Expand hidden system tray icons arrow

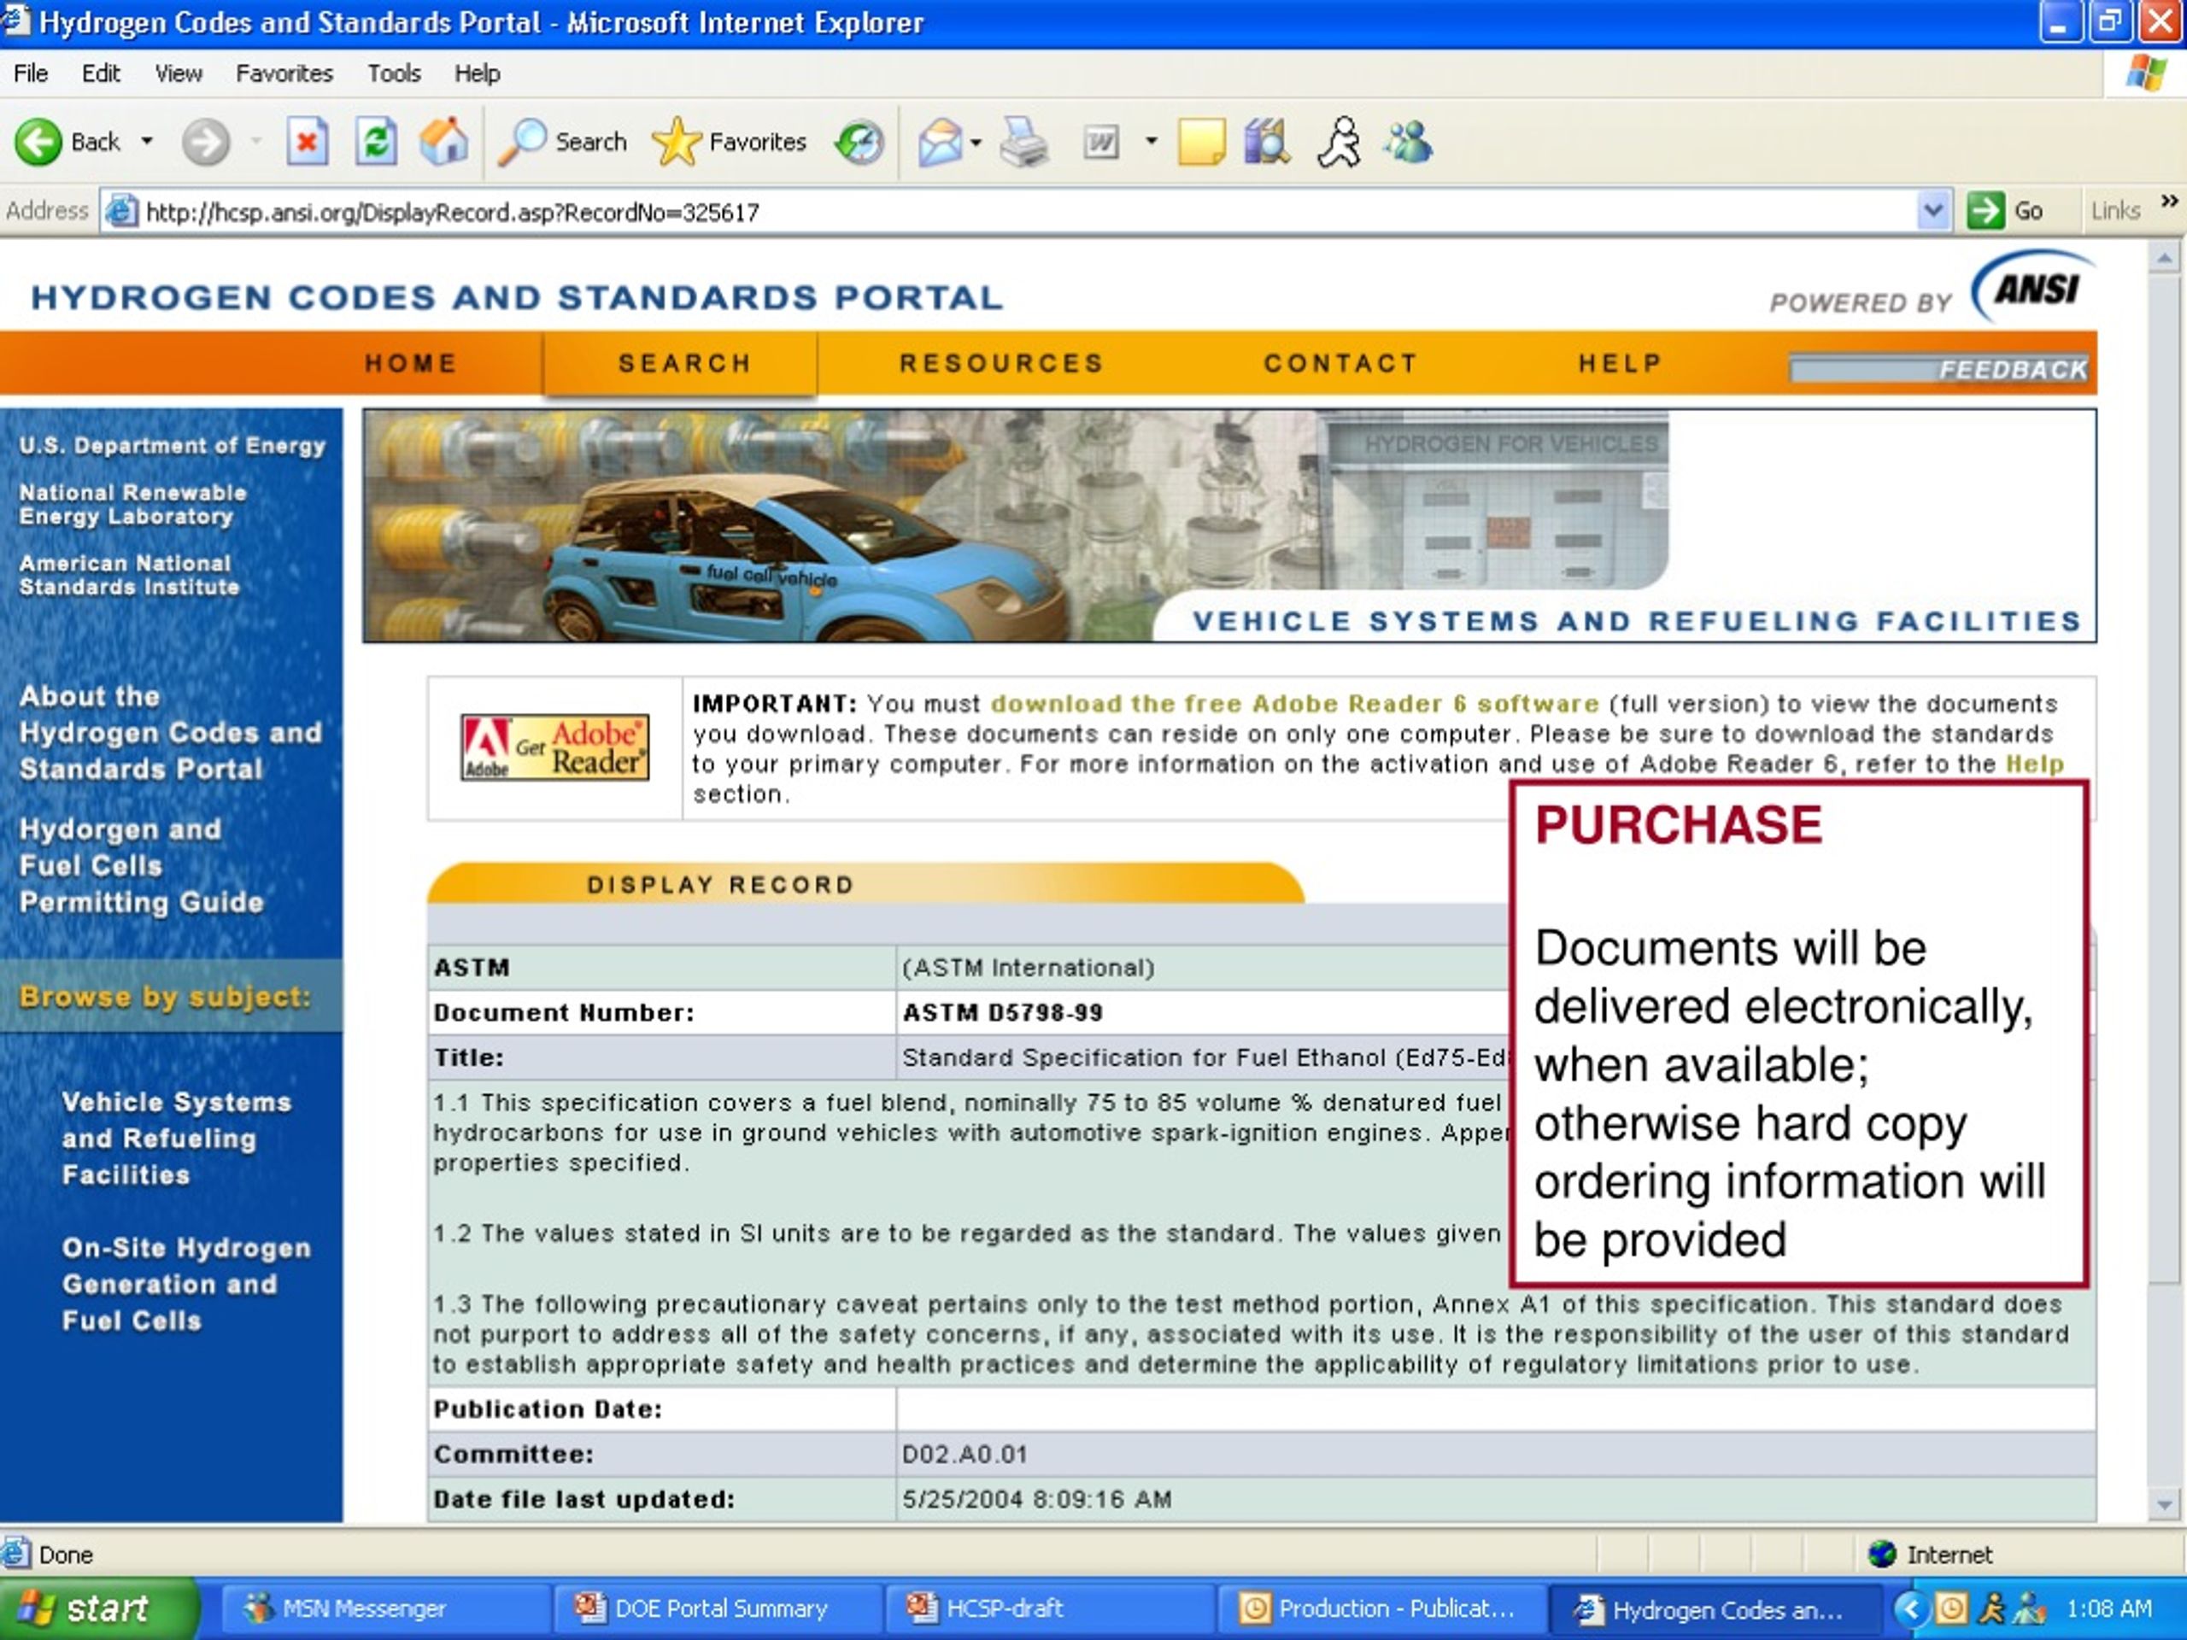1910,1609
